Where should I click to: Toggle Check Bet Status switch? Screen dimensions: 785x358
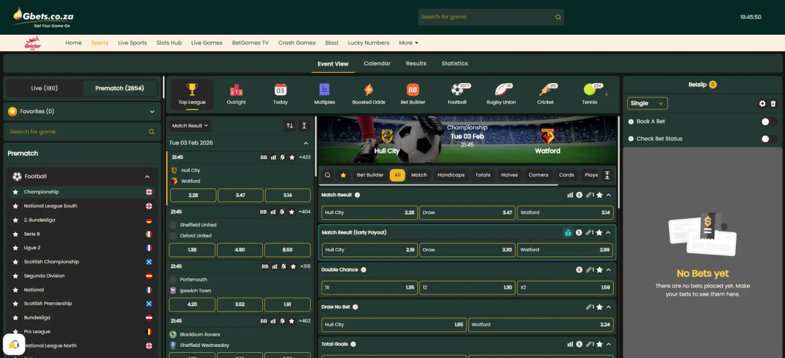point(769,139)
